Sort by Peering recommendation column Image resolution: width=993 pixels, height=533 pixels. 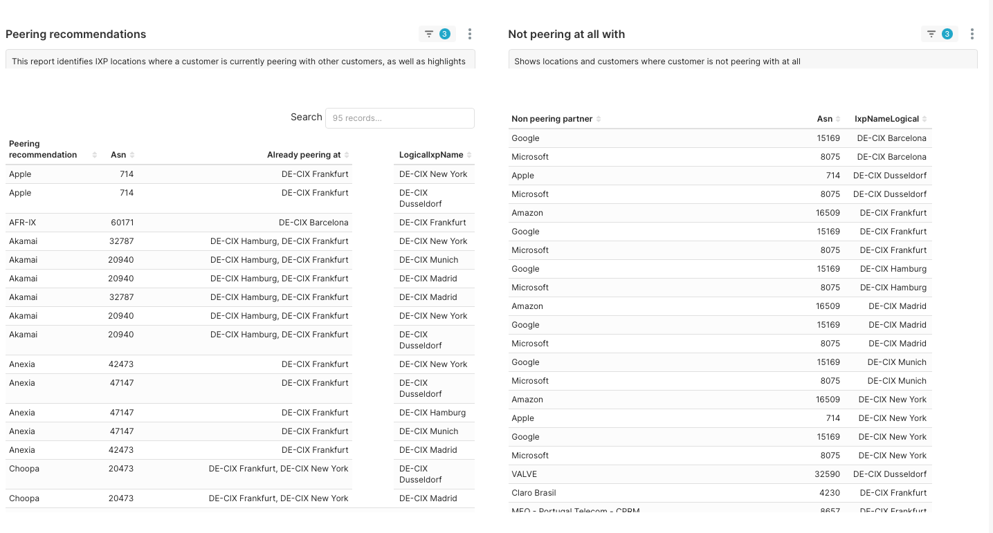(x=53, y=149)
